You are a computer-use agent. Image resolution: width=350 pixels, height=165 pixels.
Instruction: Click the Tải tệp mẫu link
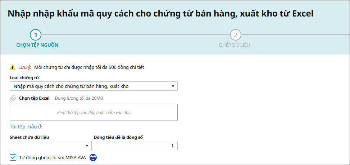[x=23, y=126]
